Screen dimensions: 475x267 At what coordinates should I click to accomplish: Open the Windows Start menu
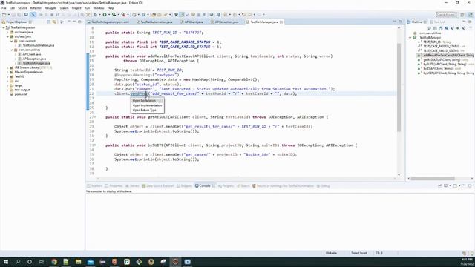[6, 262]
